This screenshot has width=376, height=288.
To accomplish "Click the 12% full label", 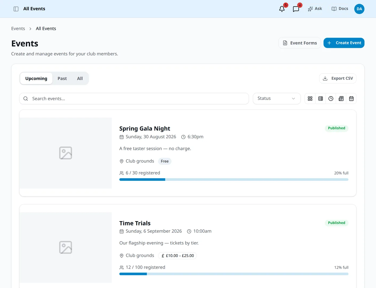I will pyautogui.click(x=341, y=268).
